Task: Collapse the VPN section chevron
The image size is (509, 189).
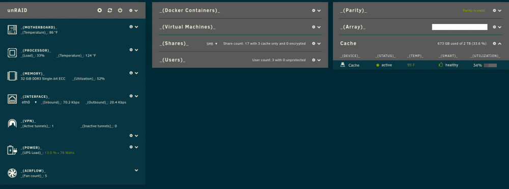Action: 136,136
